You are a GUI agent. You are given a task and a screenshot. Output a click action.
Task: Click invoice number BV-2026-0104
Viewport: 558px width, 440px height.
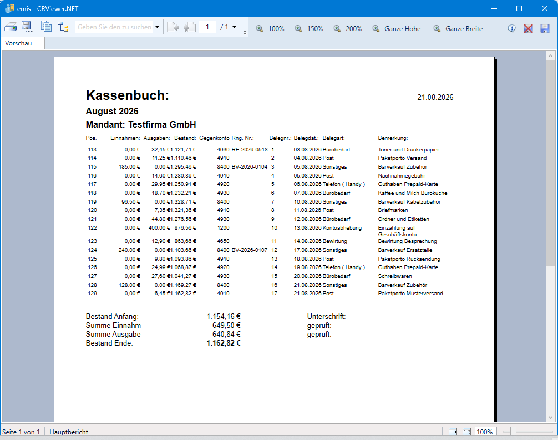[x=250, y=166]
